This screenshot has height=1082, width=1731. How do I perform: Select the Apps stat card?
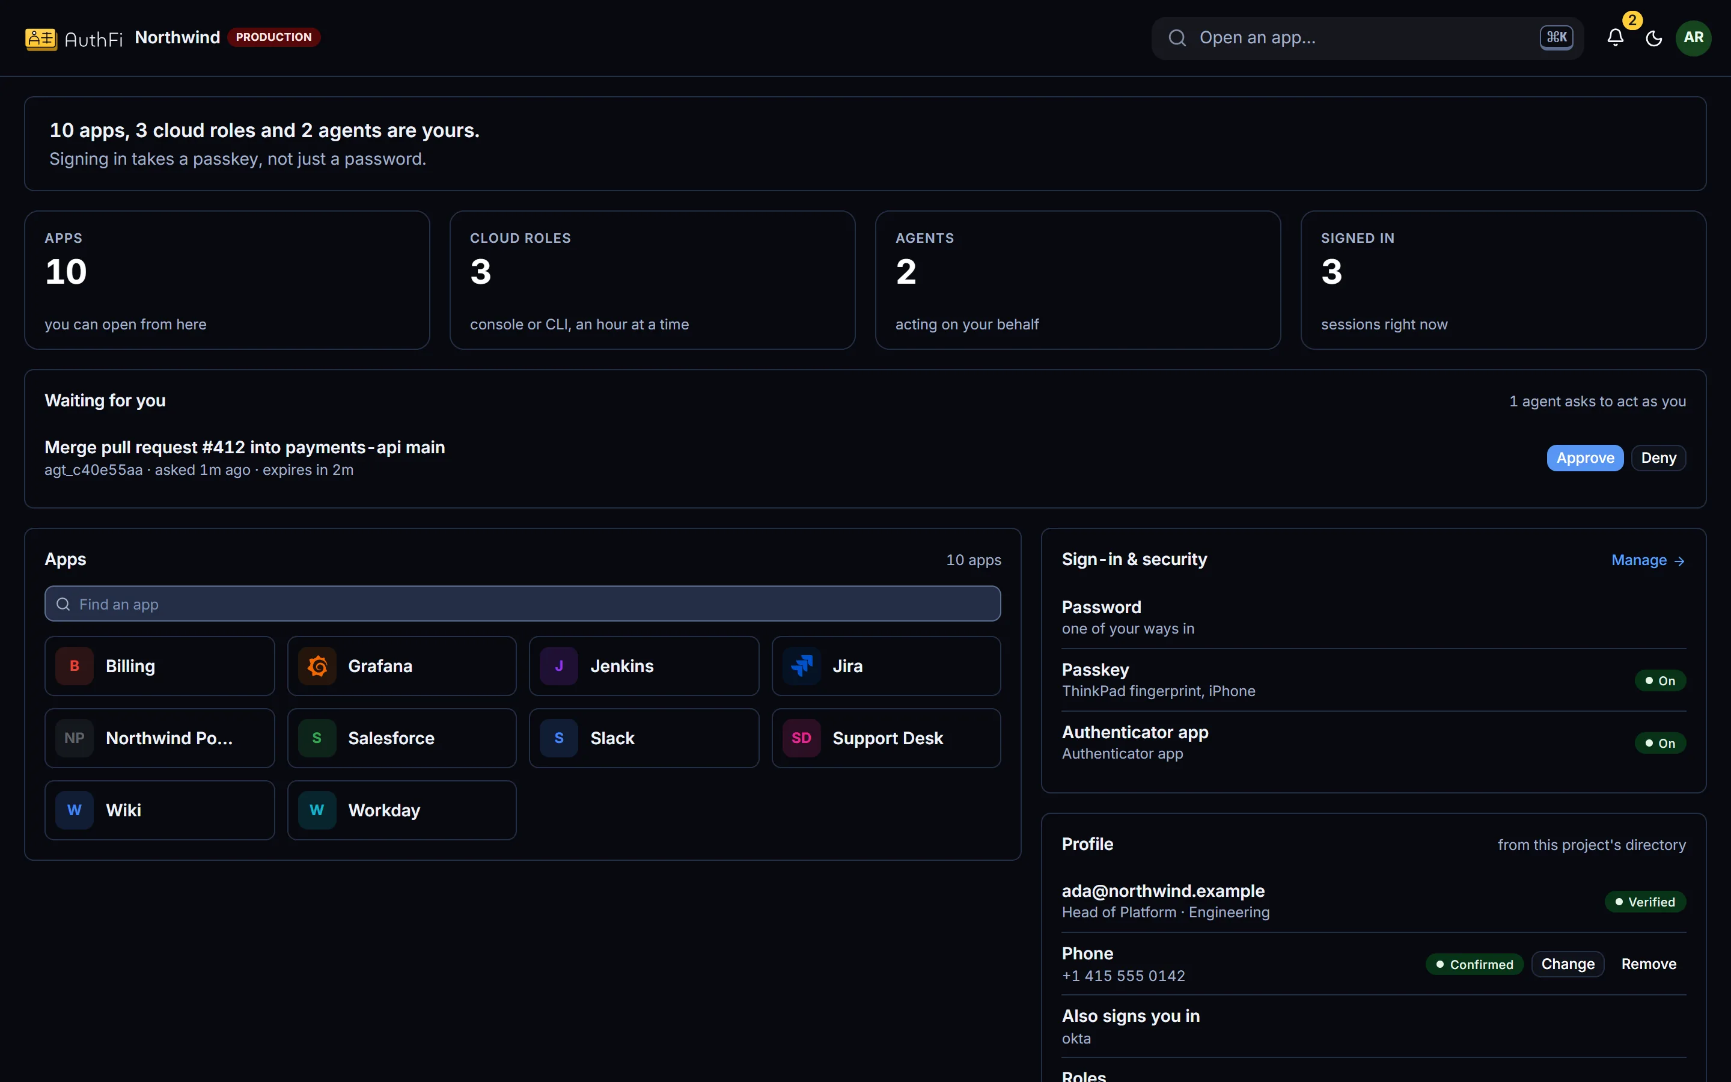coord(227,280)
